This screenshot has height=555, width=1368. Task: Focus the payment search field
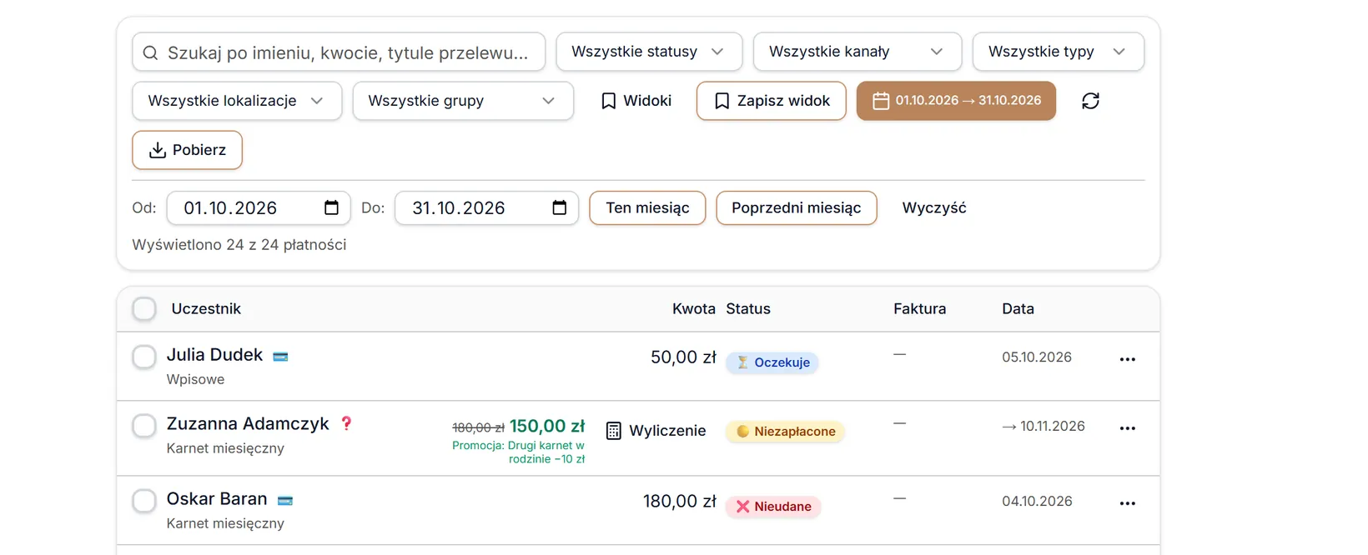339,52
